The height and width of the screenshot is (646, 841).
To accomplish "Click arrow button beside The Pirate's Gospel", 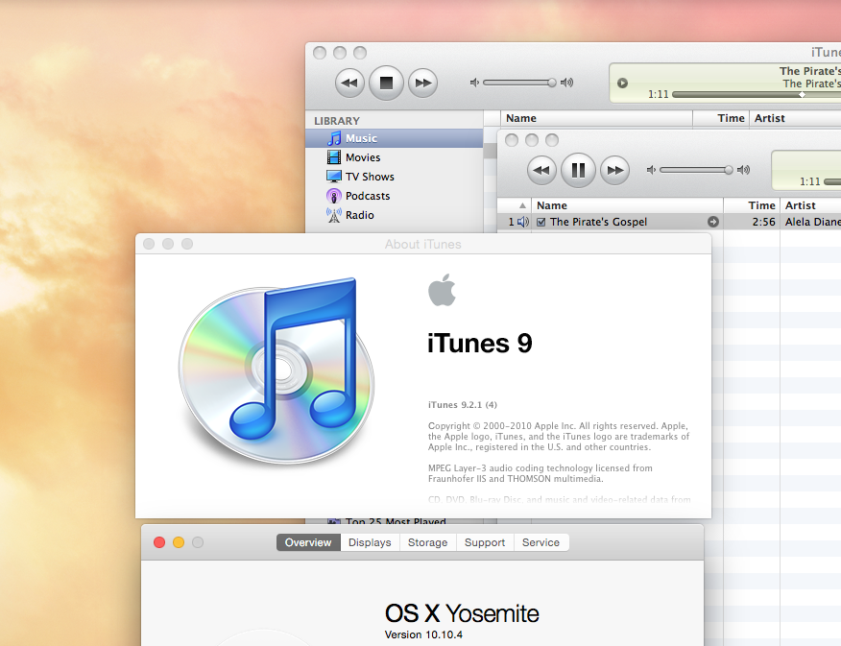I will (x=712, y=222).
